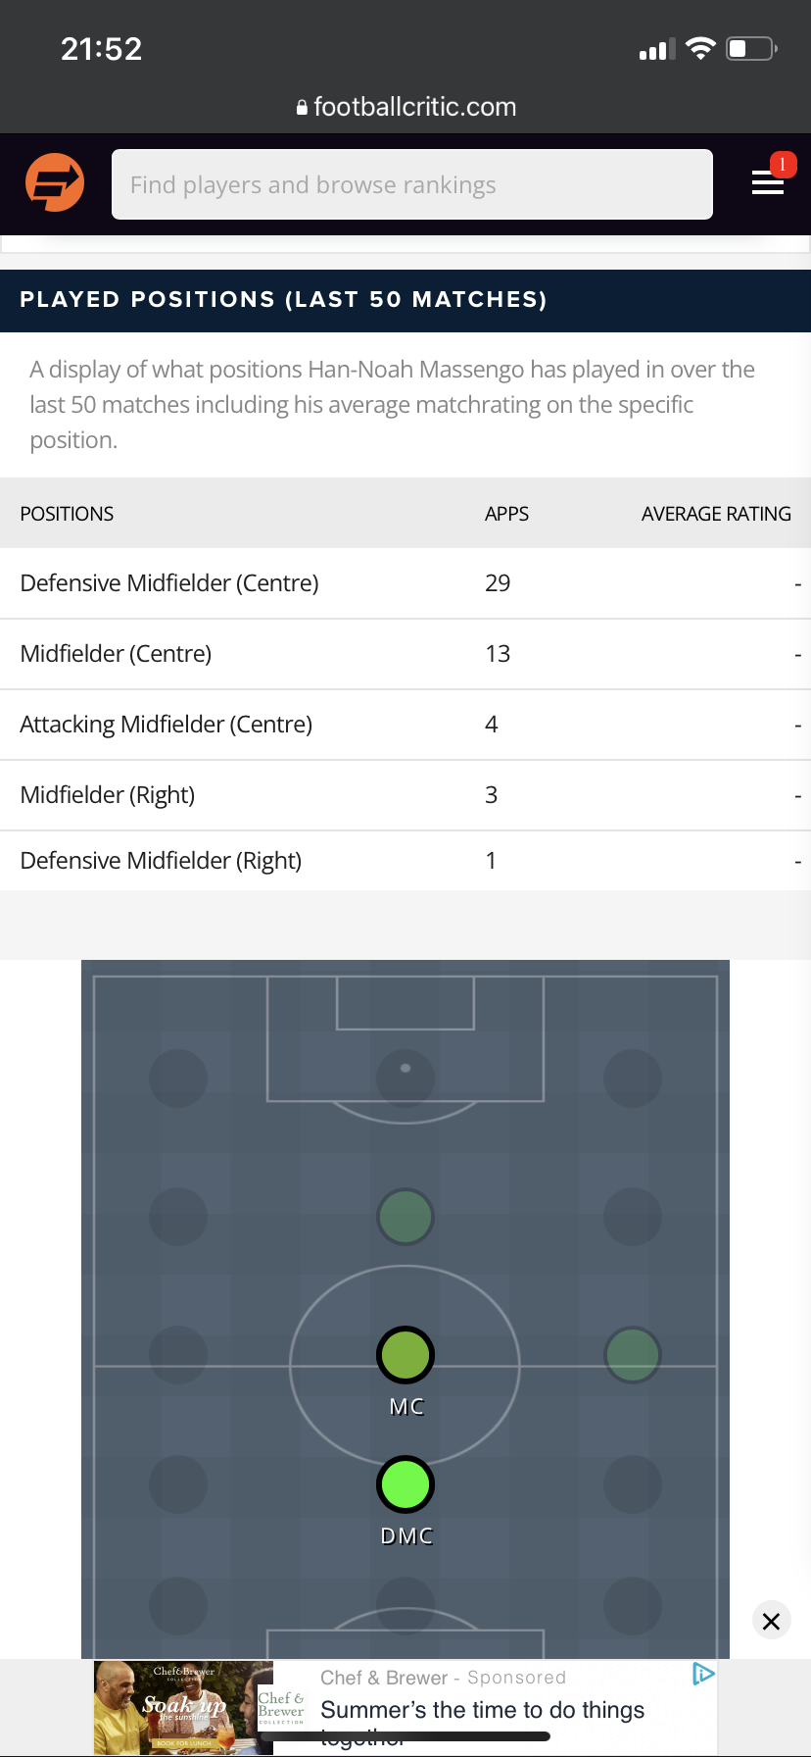Tap the red notification badge

[x=783, y=165]
